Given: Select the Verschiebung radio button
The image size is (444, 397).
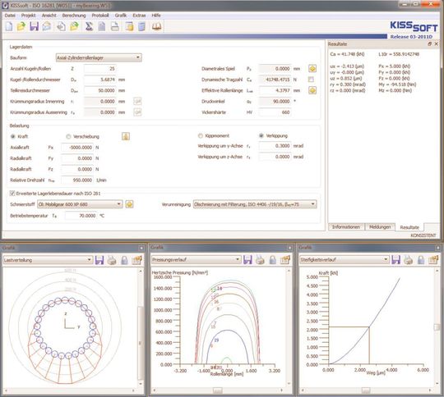Looking at the screenshot, I should click(x=68, y=136).
